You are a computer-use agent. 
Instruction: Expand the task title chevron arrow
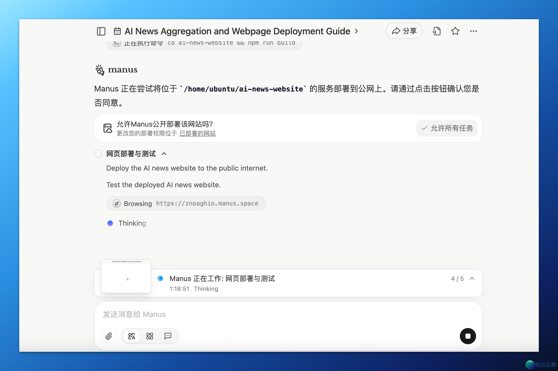(x=356, y=31)
